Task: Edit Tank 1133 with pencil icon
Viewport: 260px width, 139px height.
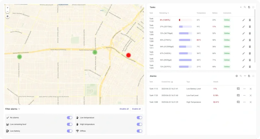Action: [x=243, y=20]
